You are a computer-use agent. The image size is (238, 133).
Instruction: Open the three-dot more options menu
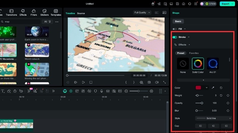coord(57,22)
